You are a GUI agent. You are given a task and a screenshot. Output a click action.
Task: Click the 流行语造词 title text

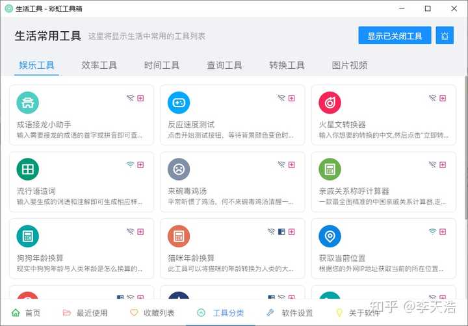click(x=36, y=191)
